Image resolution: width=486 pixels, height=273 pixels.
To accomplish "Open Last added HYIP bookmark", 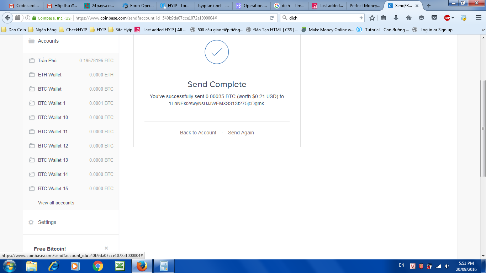I will [161, 30].
